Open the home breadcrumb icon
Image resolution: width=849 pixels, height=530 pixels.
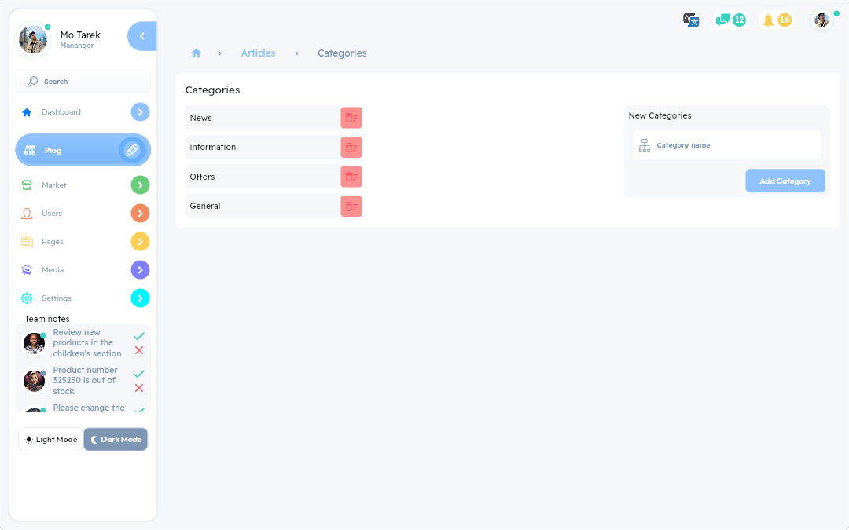coord(196,53)
